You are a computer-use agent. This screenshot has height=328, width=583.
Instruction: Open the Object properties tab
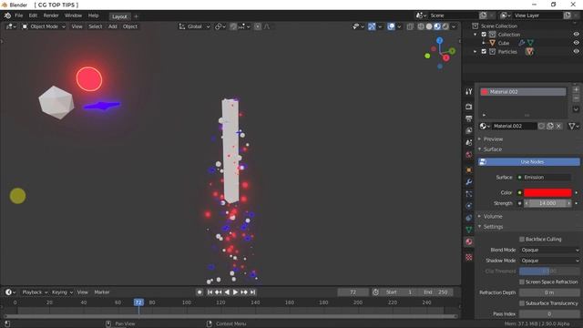point(469,170)
